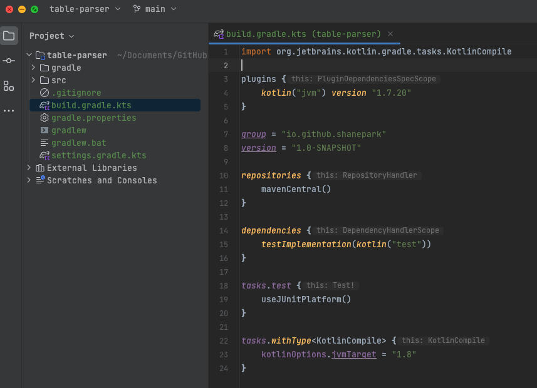Click the import keyword on line 1
This screenshot has height=388, width=537.
point(256,52)
